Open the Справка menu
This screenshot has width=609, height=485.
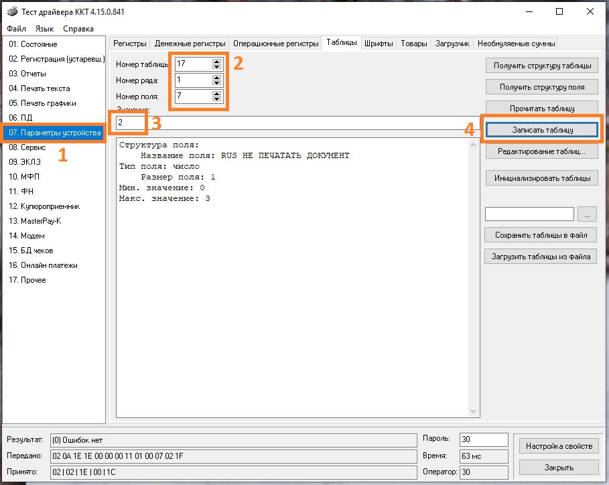tap(78, 29)
